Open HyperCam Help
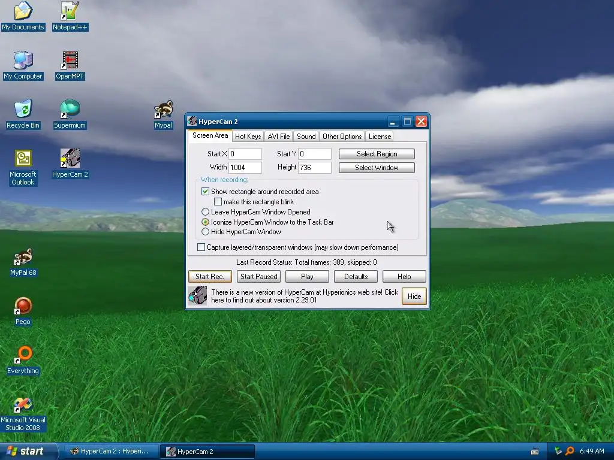 click(404, 277)
